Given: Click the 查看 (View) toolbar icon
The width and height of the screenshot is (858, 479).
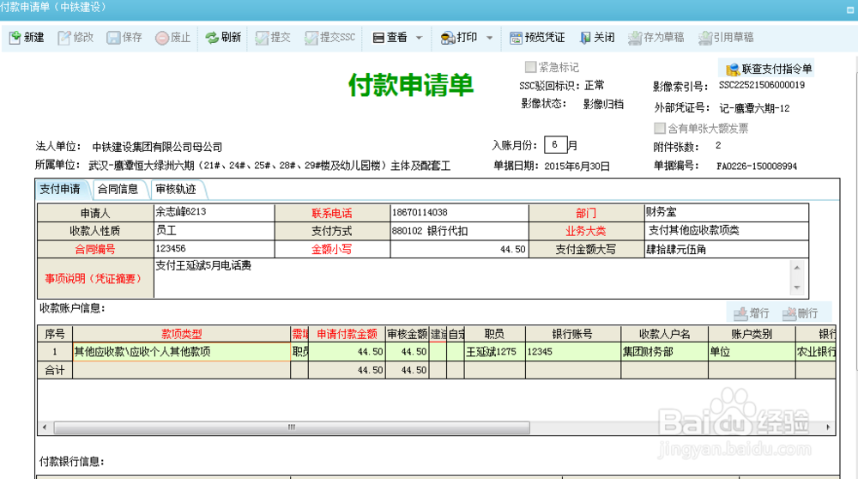Looking at the screenshot, I should pos(378,37).
